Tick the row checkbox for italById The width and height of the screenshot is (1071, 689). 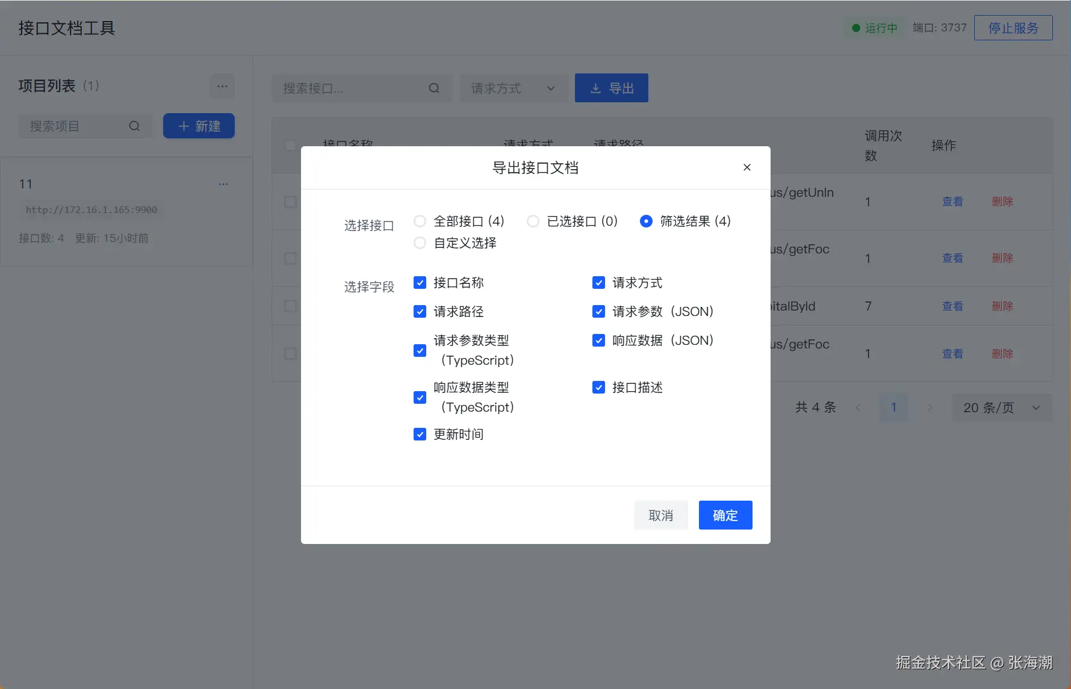click(x=290, y=306)
